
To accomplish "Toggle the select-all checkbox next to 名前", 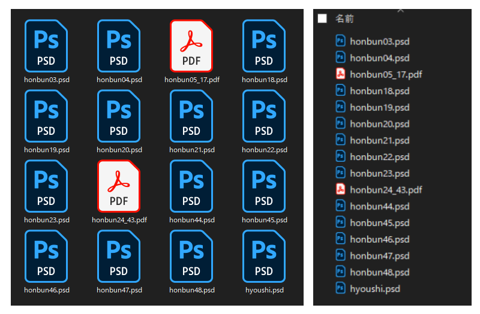I will tap(322, 19).
